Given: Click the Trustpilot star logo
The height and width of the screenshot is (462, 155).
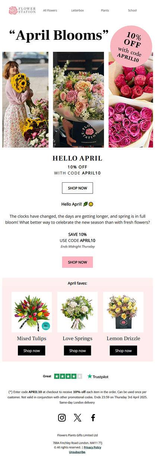Looking at the screenshot, I should coord(98,376).
